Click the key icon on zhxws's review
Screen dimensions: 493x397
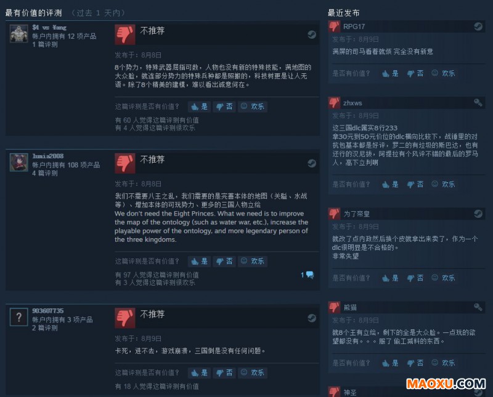coord(478,102)
